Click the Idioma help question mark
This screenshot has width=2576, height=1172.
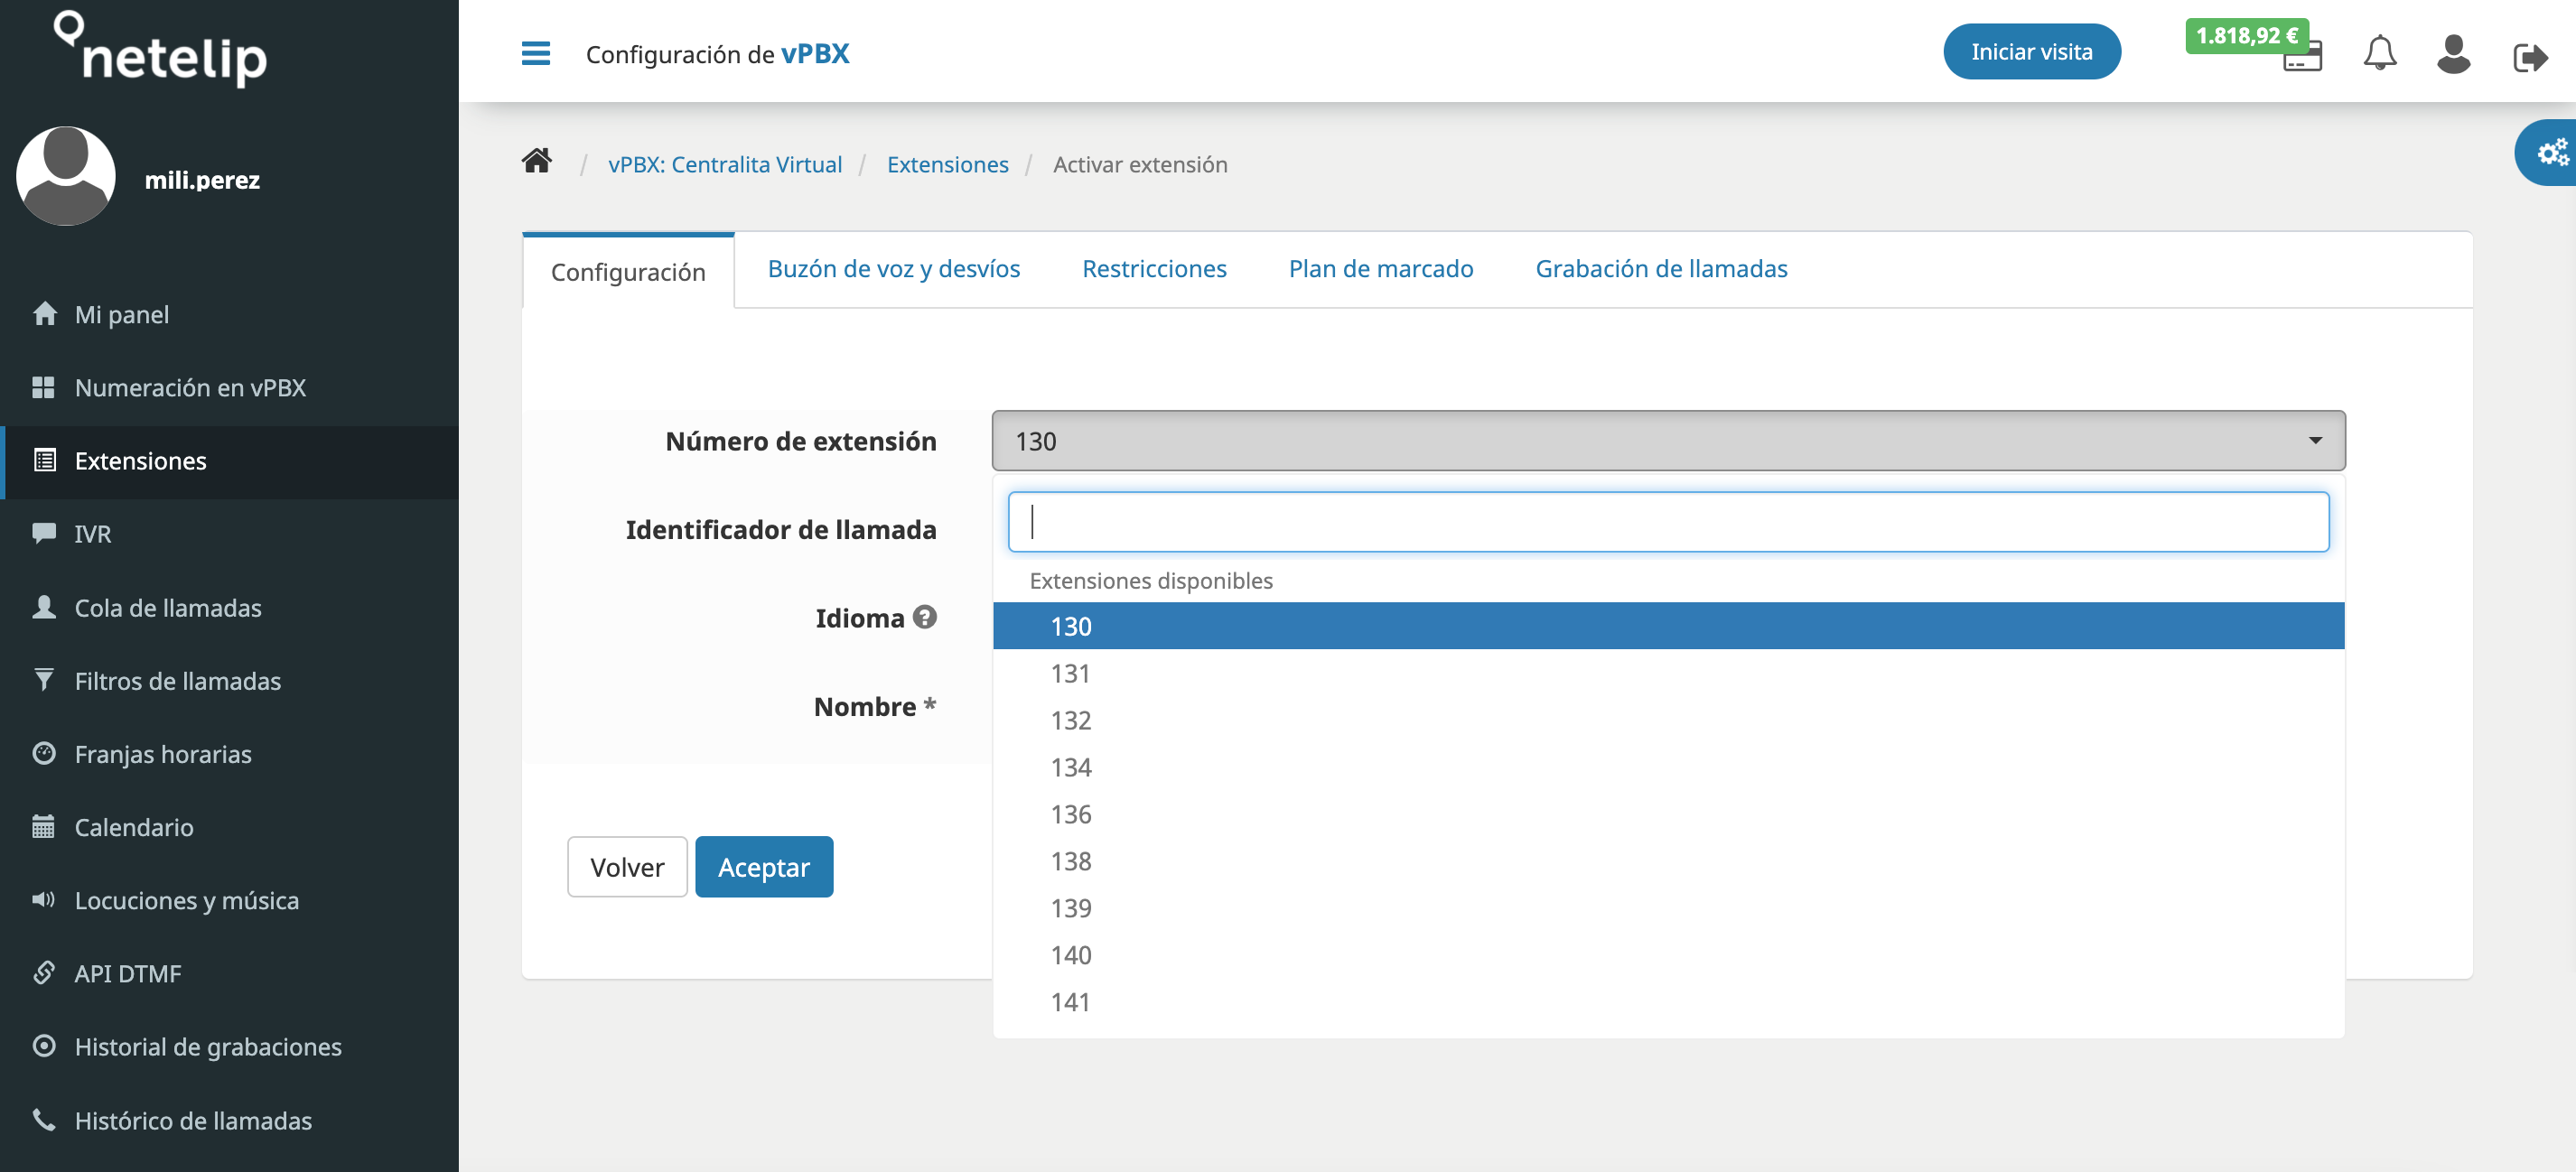coord(925,617)
